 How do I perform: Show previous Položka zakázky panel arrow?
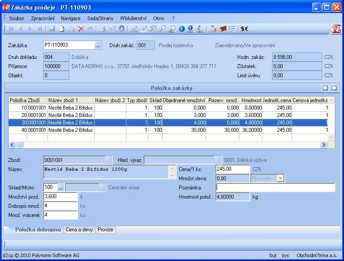[x=325, y=88]
